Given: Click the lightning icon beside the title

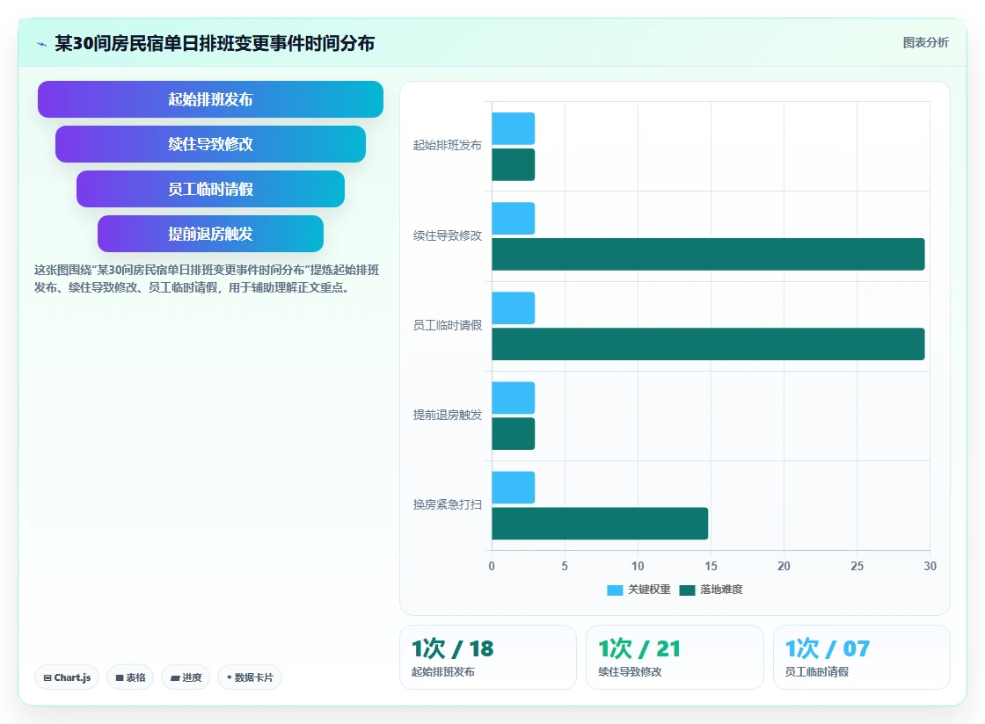Looking at the screenshot, I should [41, 44].
